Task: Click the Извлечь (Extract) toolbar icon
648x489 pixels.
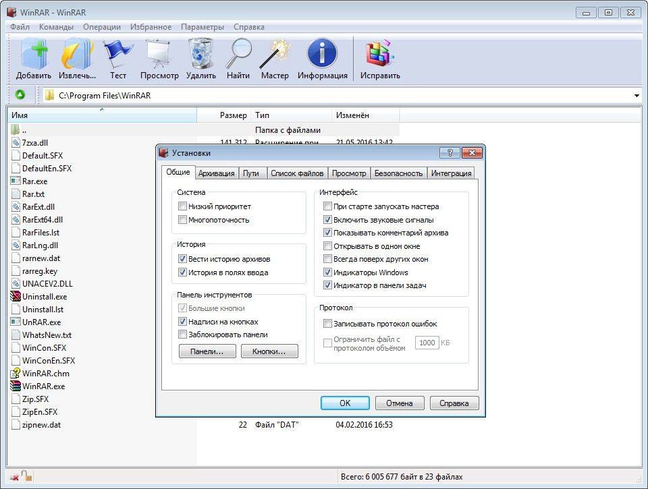Action: pyautogui.click(x=77, y=54)
